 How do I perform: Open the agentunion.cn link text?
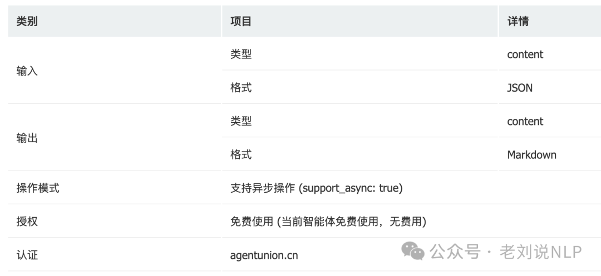tap(264, 255)
